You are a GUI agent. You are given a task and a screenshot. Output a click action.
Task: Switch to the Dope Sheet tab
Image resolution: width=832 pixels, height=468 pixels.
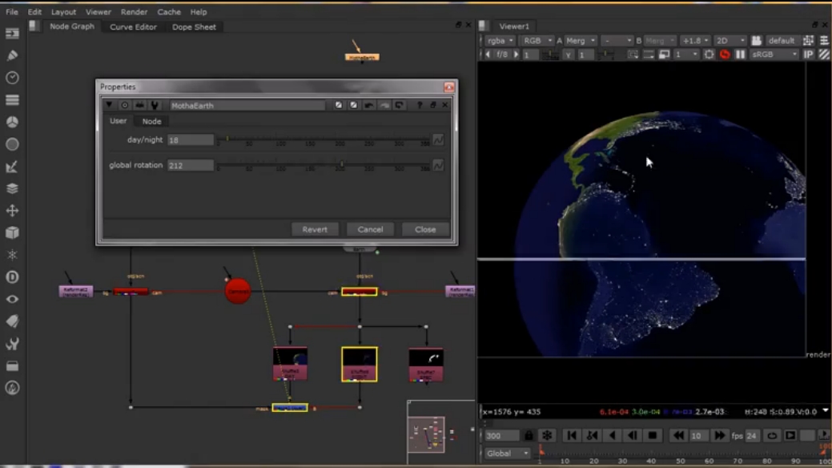[194, 26]
